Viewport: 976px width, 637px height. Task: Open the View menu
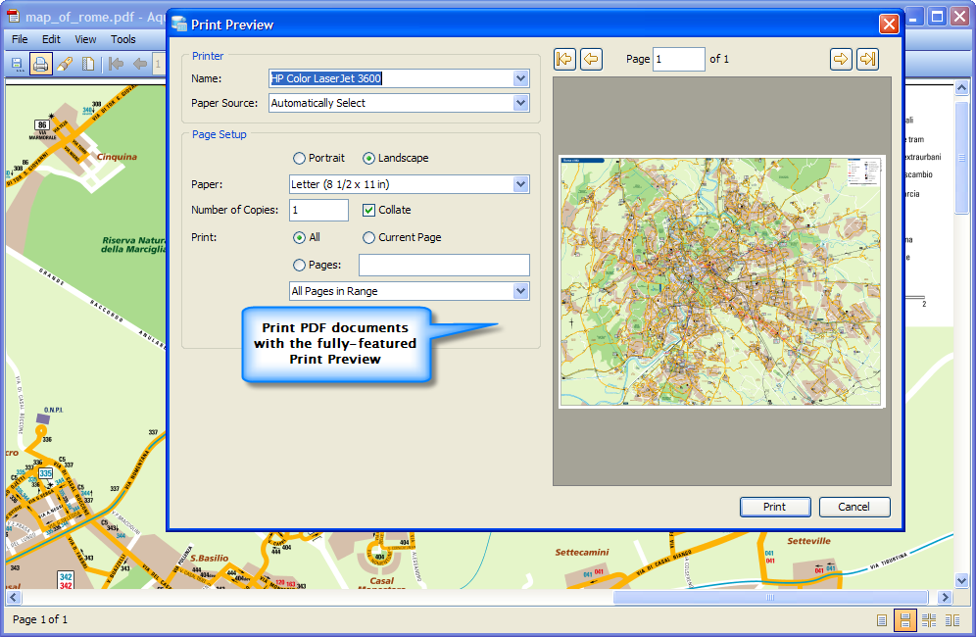pyautogui.click(x=85, y=39)
